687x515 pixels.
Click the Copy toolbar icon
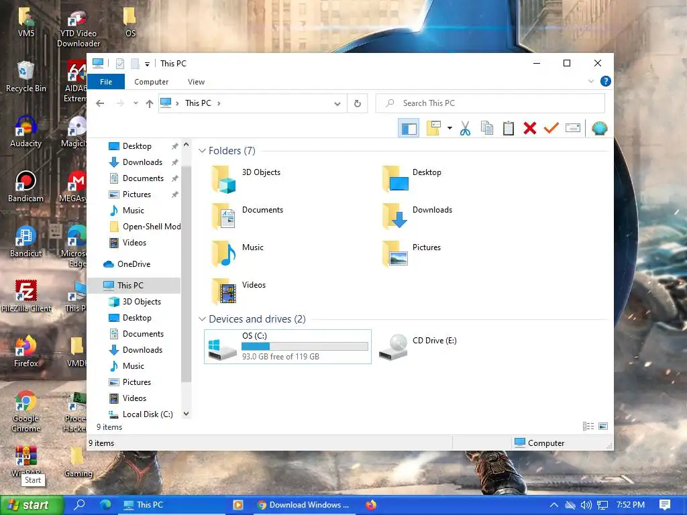(487, 128)
